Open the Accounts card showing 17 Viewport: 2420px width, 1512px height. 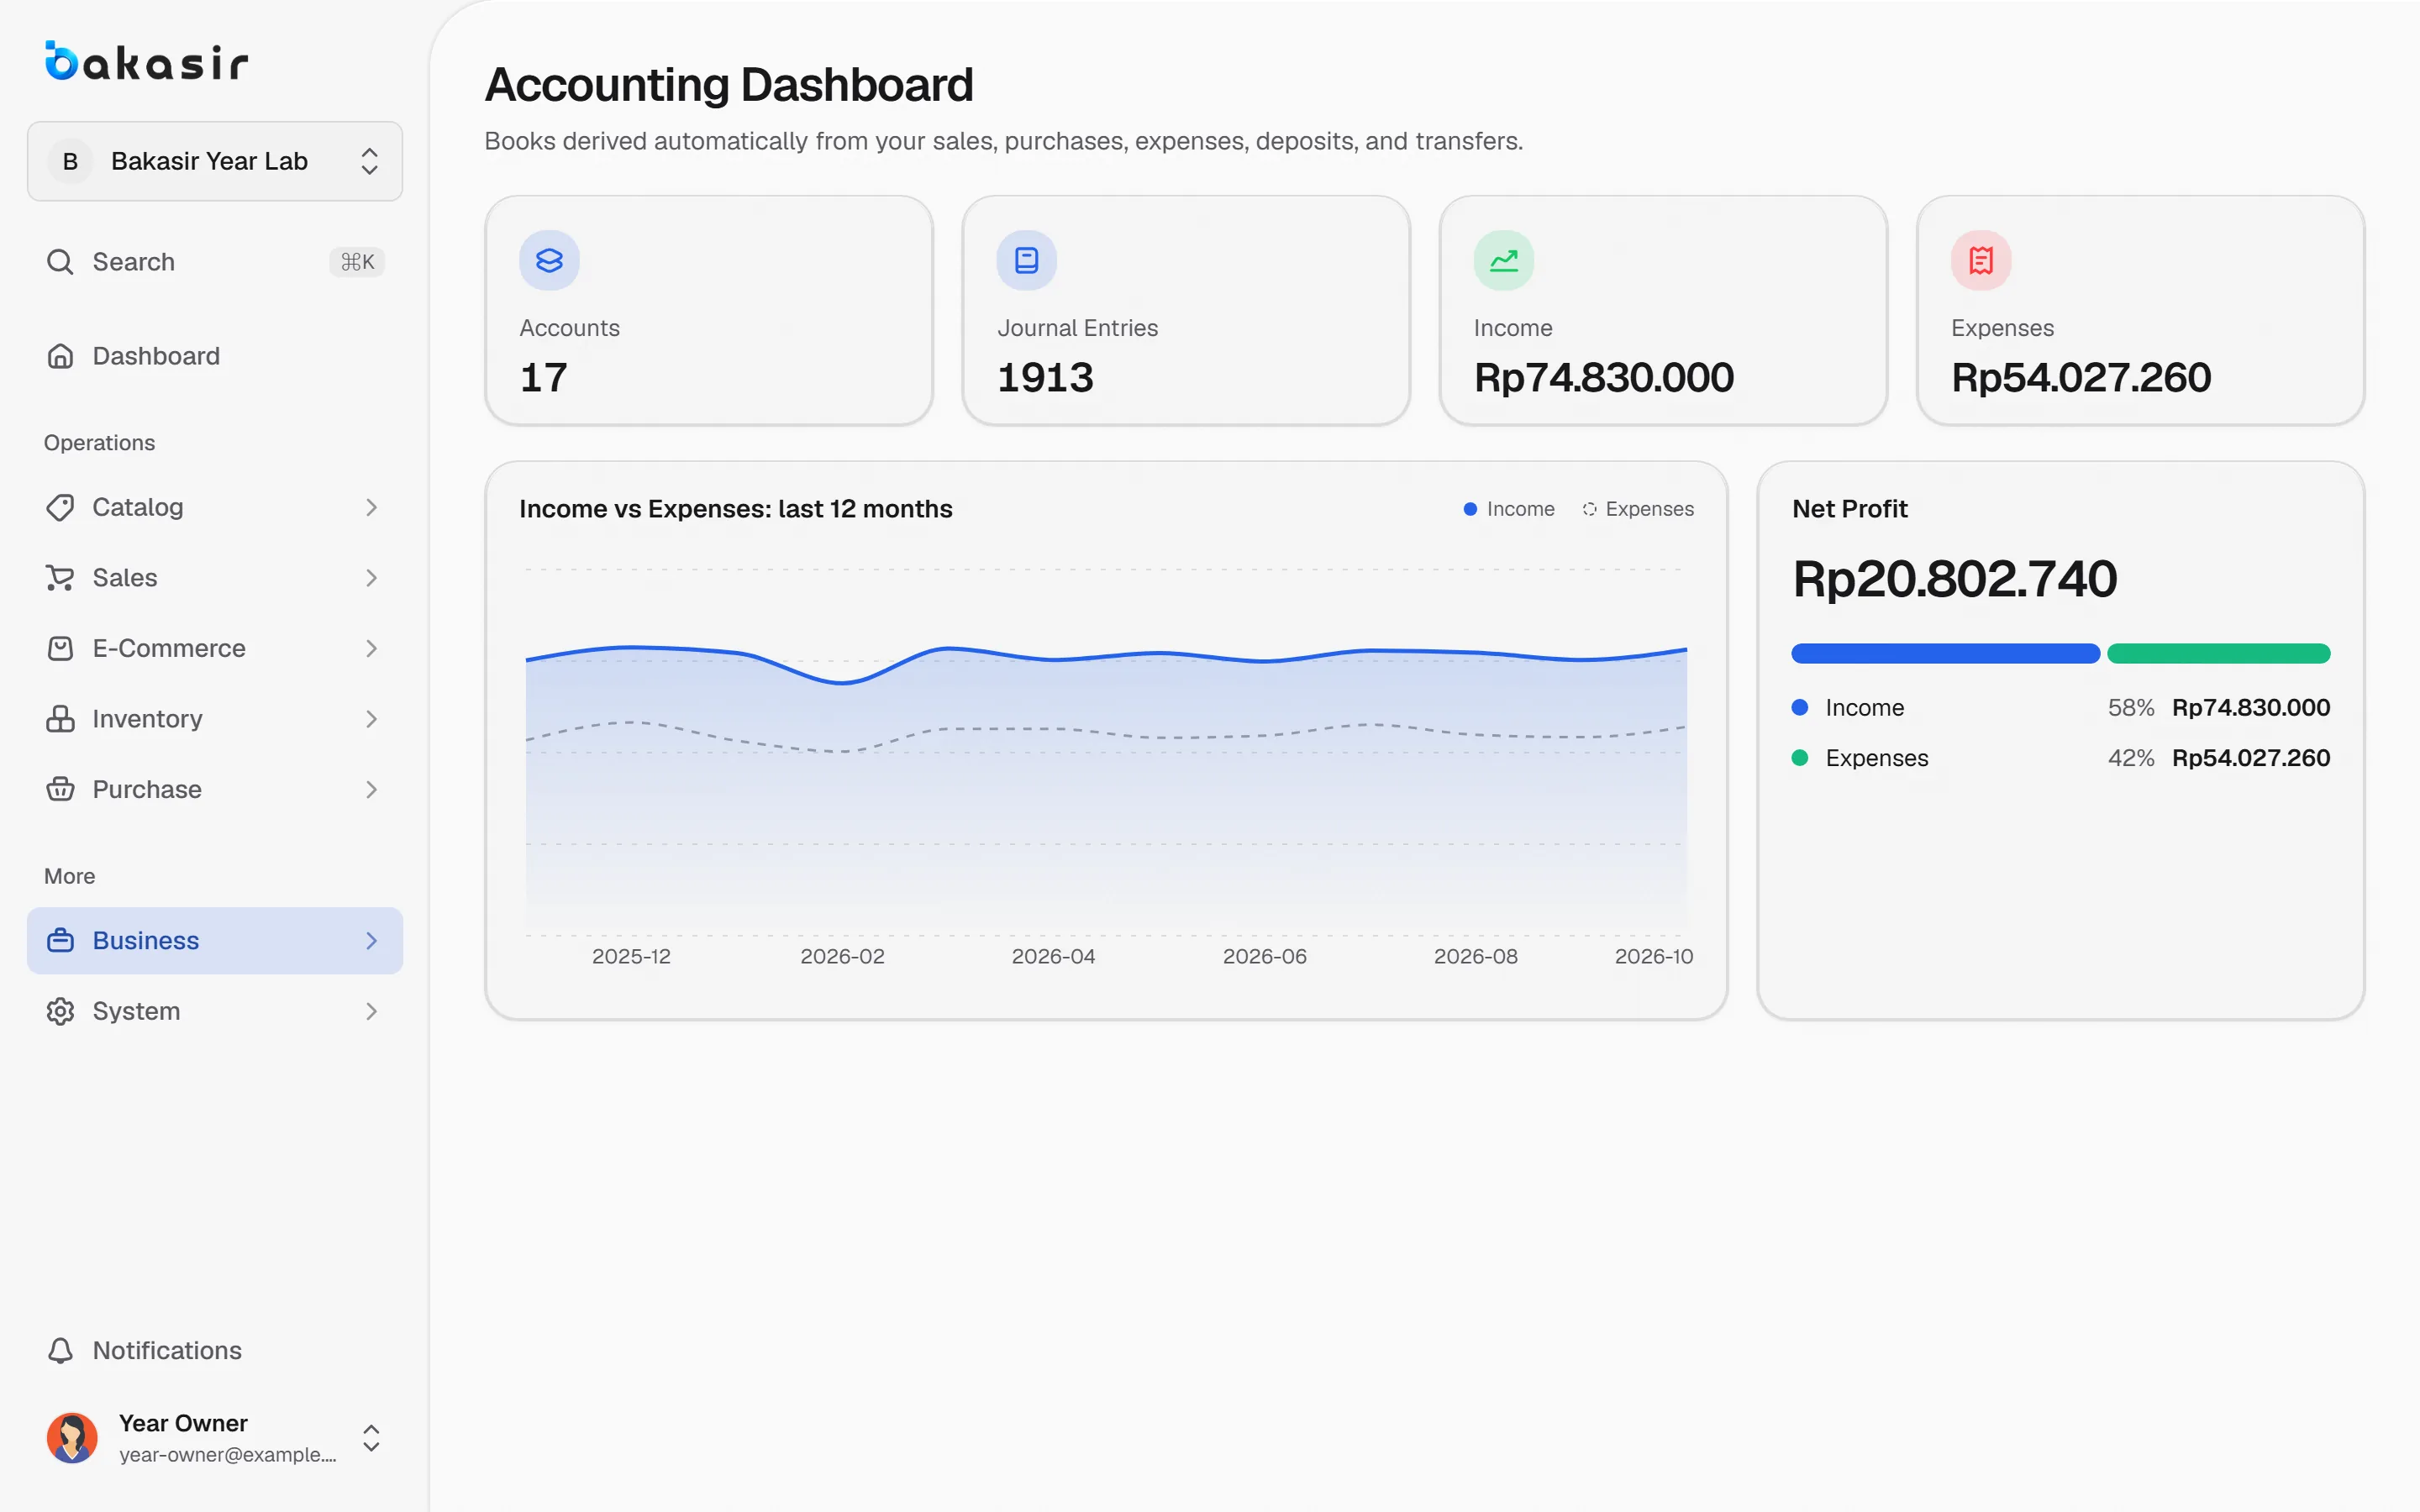pos(709,310)
